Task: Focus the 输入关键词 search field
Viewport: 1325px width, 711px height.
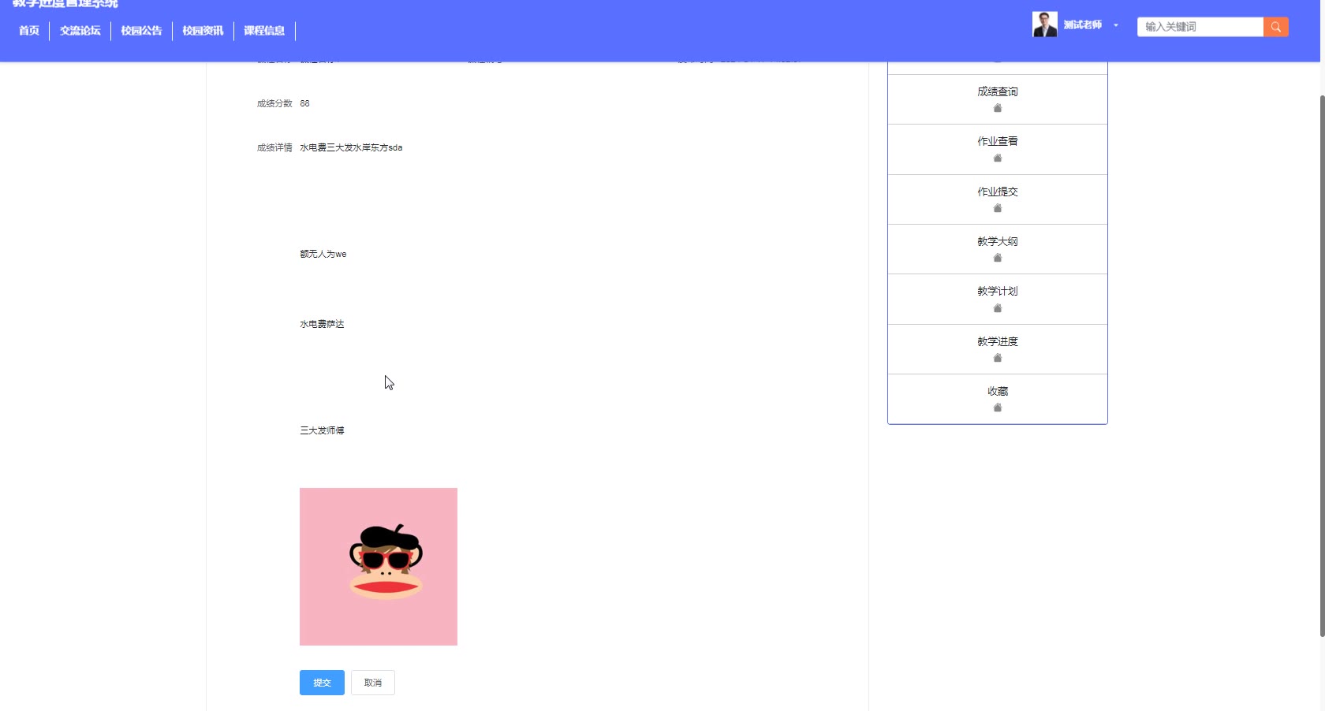Action: click(1200, 27)
